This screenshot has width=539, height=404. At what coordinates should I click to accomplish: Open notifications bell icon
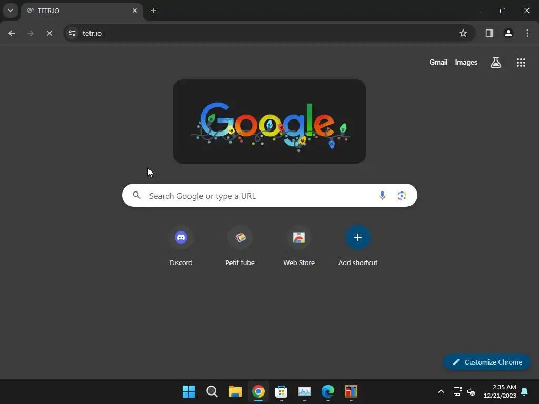[x=525, y=391]
